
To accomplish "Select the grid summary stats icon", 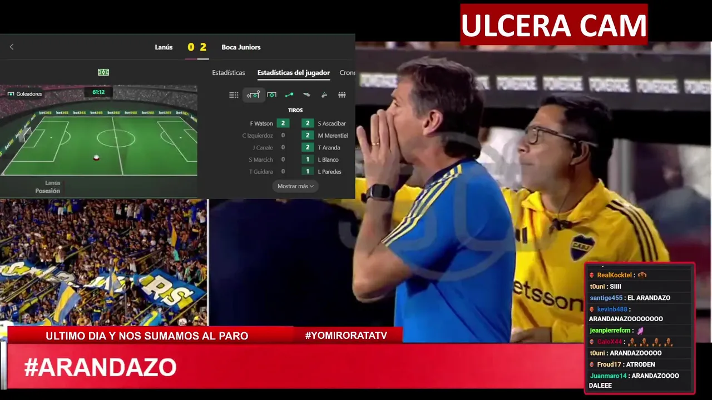I will point(234,95).
